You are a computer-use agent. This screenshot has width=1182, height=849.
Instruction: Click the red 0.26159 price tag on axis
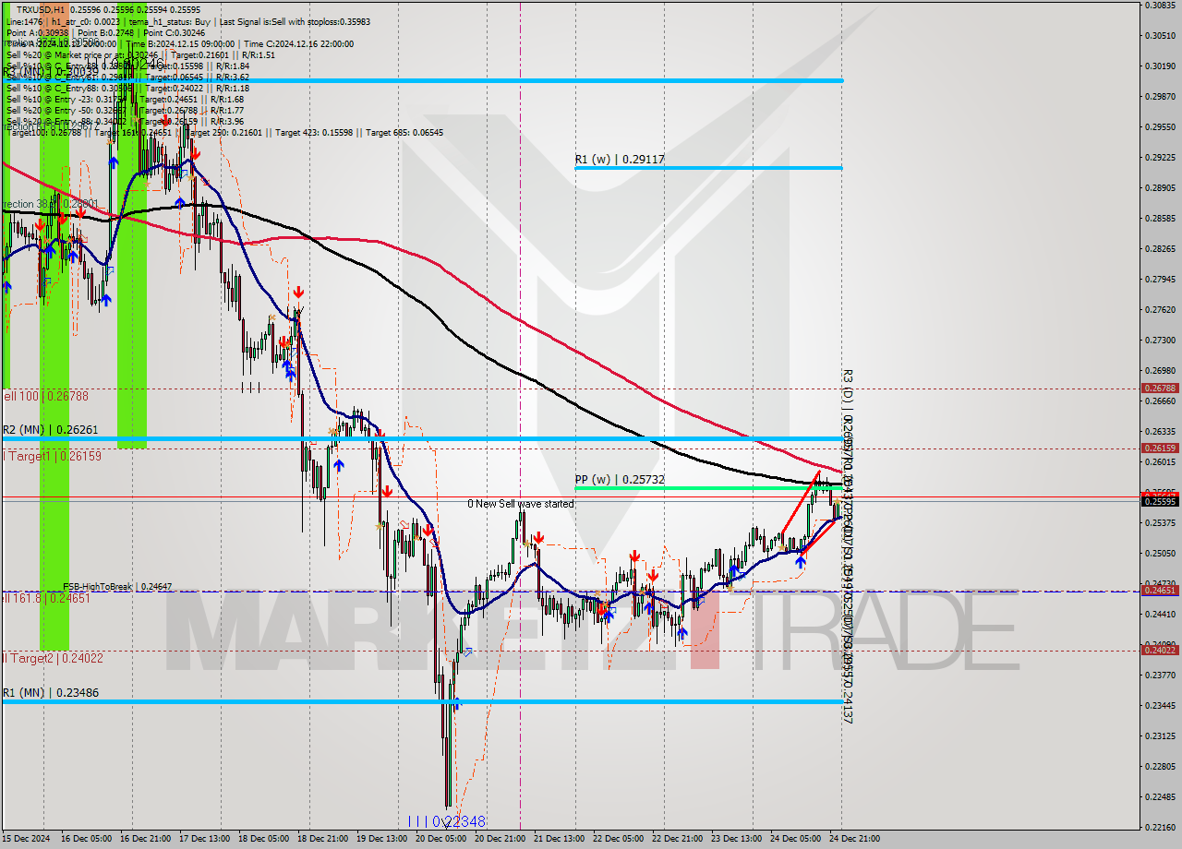pyautogui.click(x=1160, y=448)
